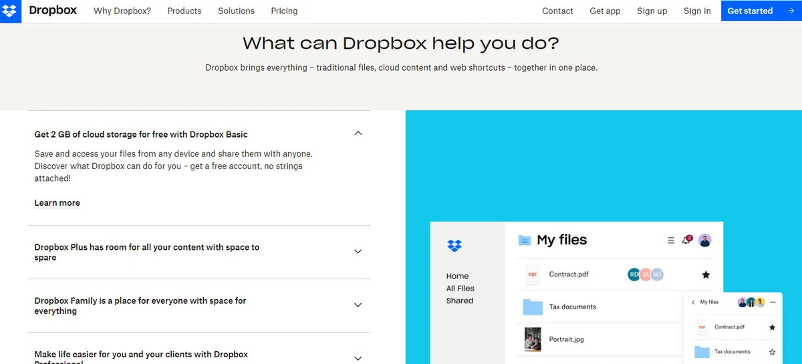The width and height of the screenshot is (802, 364).
Task: Click the Sign in link
Action: [697, 11]
